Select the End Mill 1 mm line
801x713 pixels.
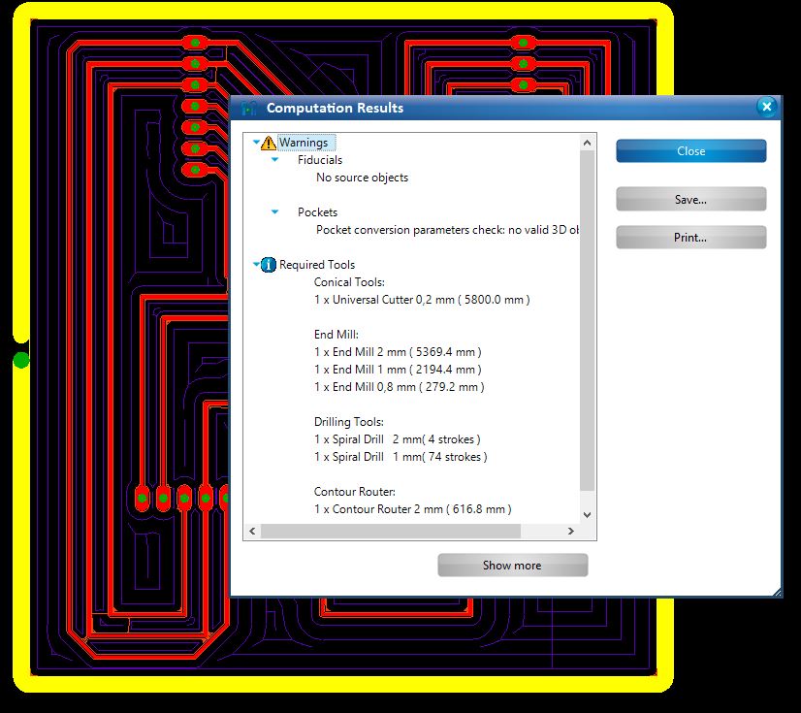pyautogui.click(x=398, y=369)
